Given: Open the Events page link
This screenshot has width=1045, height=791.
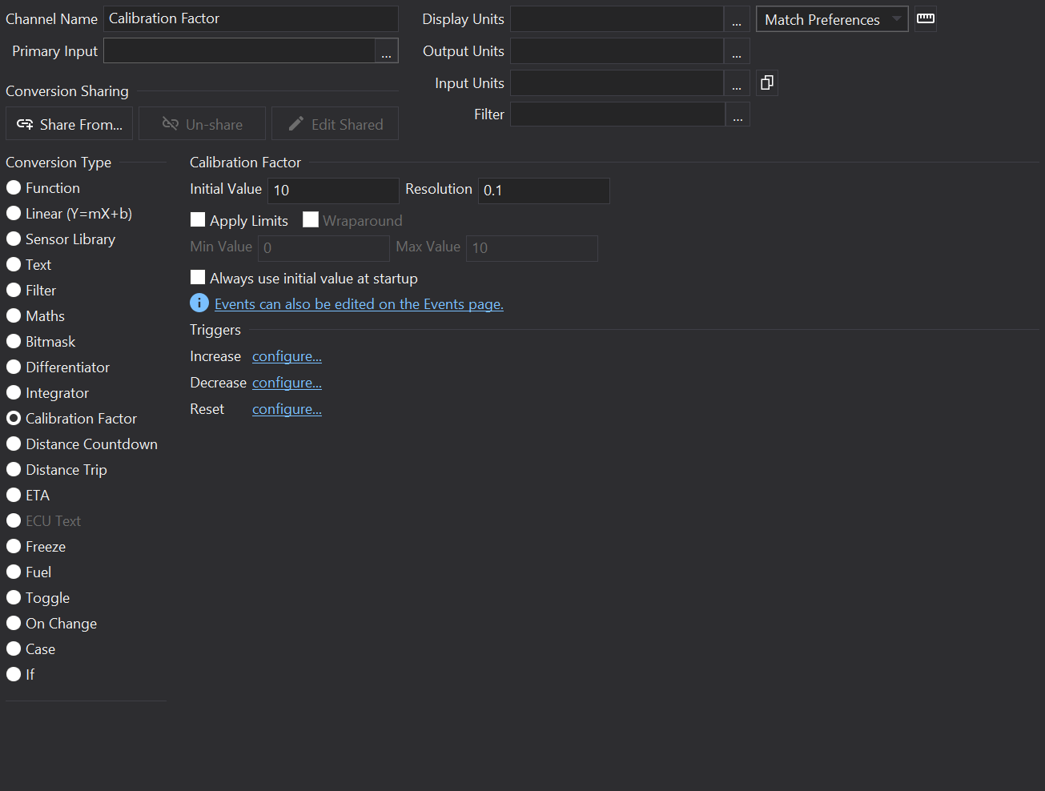Looking at the screenshot, I should click(359, 304).
